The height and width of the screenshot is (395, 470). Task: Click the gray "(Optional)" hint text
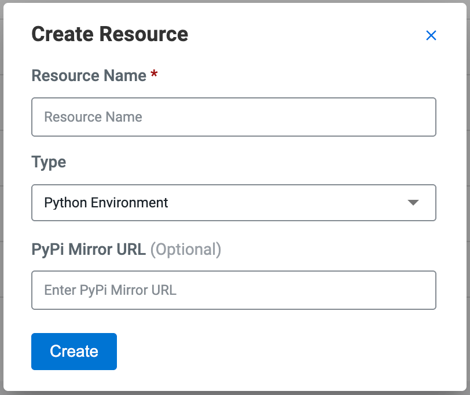(186, 249)
